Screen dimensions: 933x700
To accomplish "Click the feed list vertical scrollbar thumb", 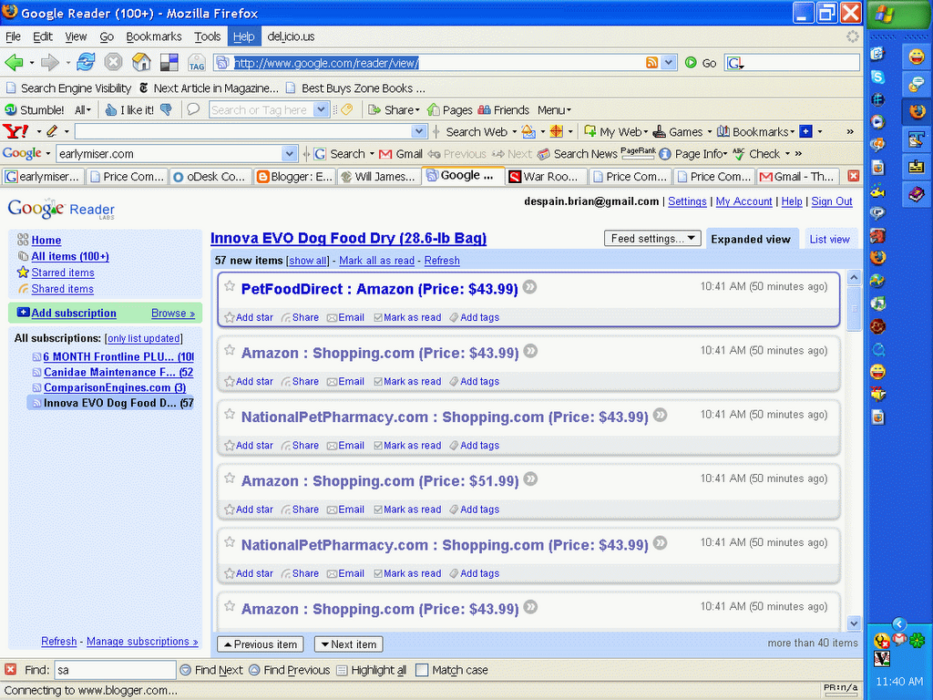I will (854, 308).
